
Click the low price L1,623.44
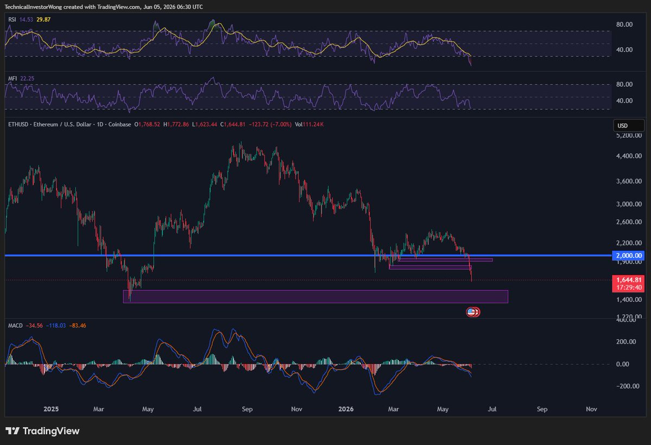tap(204, 124)
